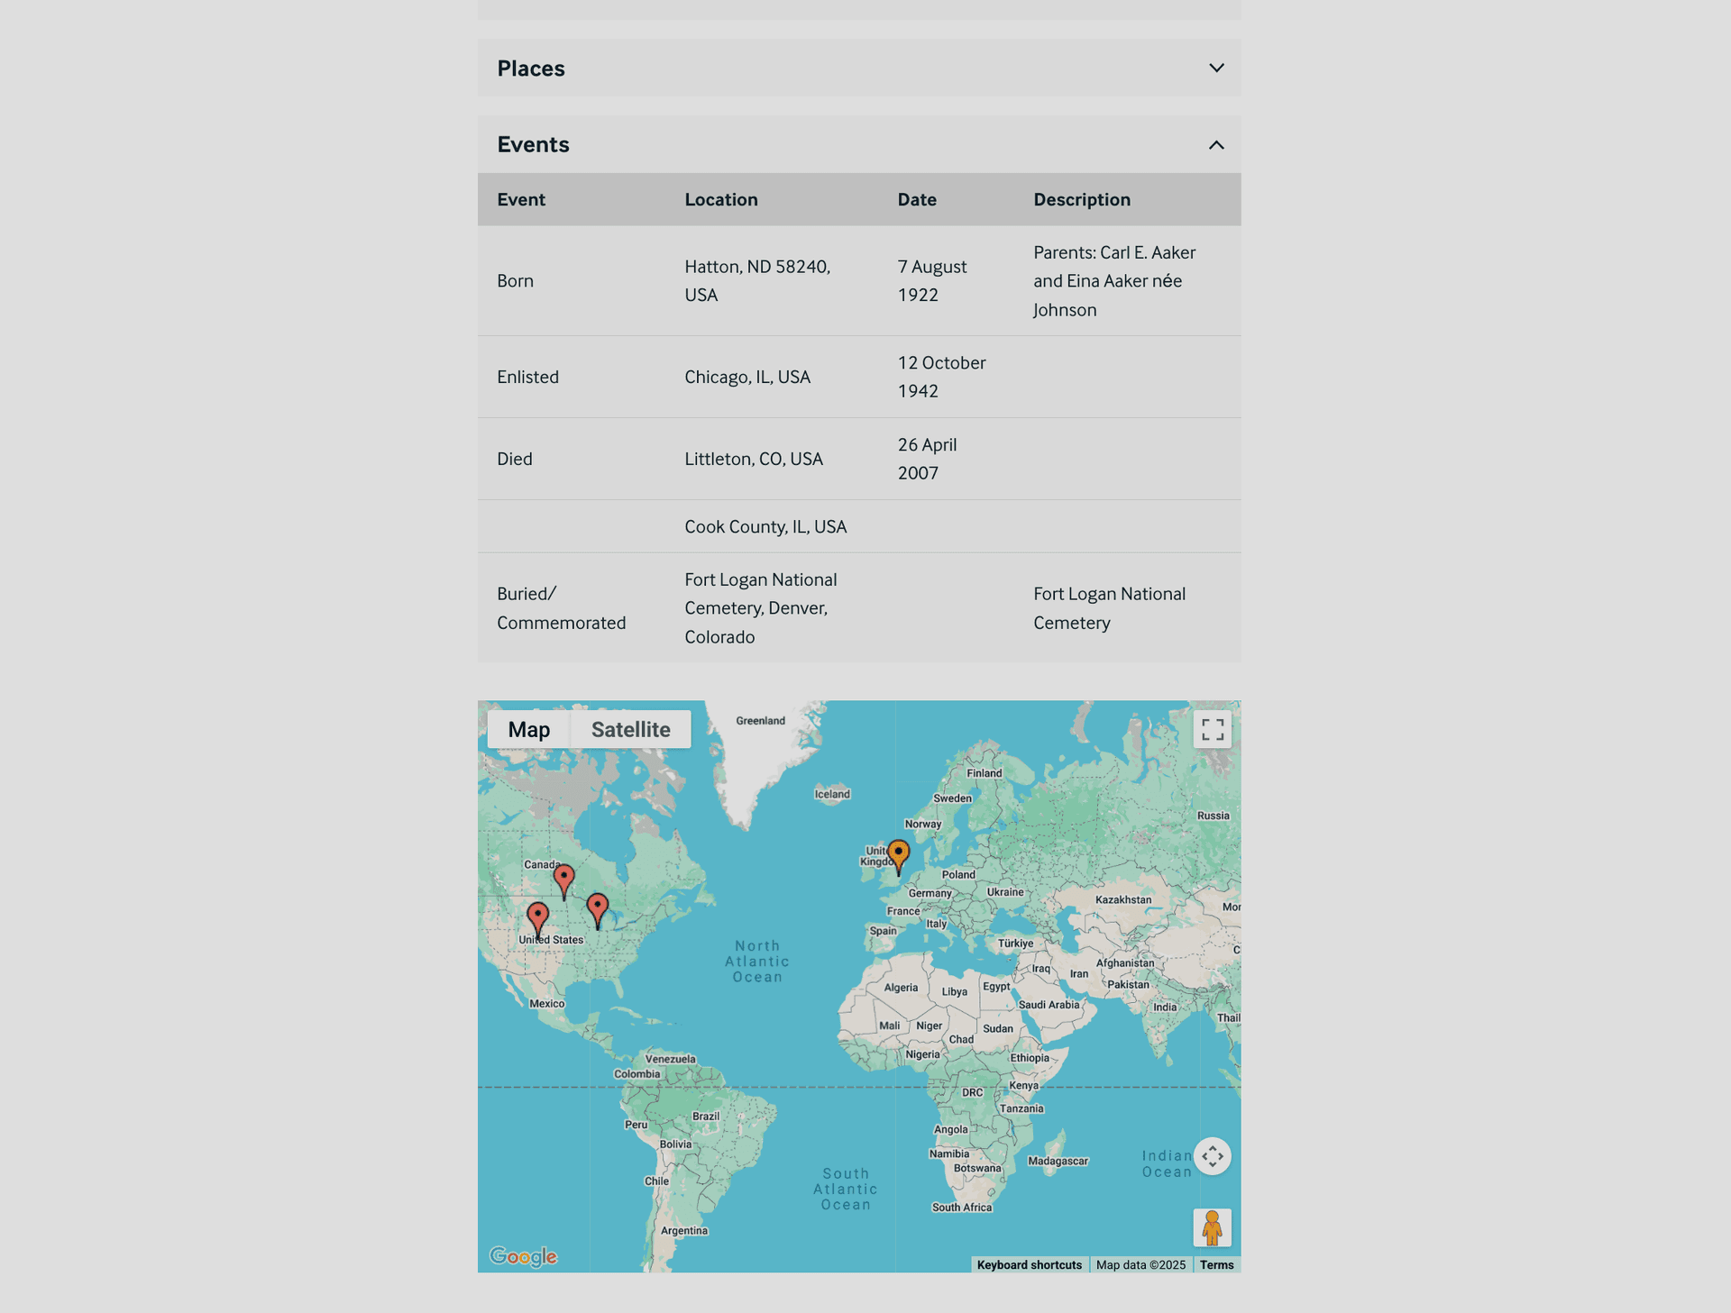This screenshot has height=1313, width=1731.
Task: Click Fort Logan National Cemetery location cell
Action: pyautogui.click(x=760, y=607)
